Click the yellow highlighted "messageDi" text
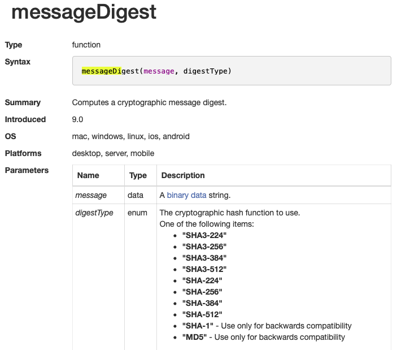Screen dimensions: 397x350 [x=101, y=71]
